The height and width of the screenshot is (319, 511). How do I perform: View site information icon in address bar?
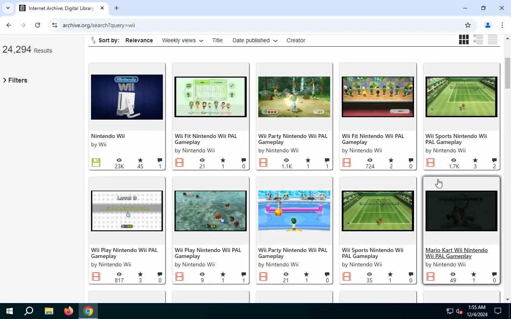[x=55, y=25]
